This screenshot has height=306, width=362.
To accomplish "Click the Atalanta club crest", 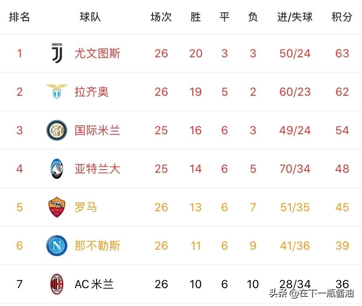I will point(57,169).
